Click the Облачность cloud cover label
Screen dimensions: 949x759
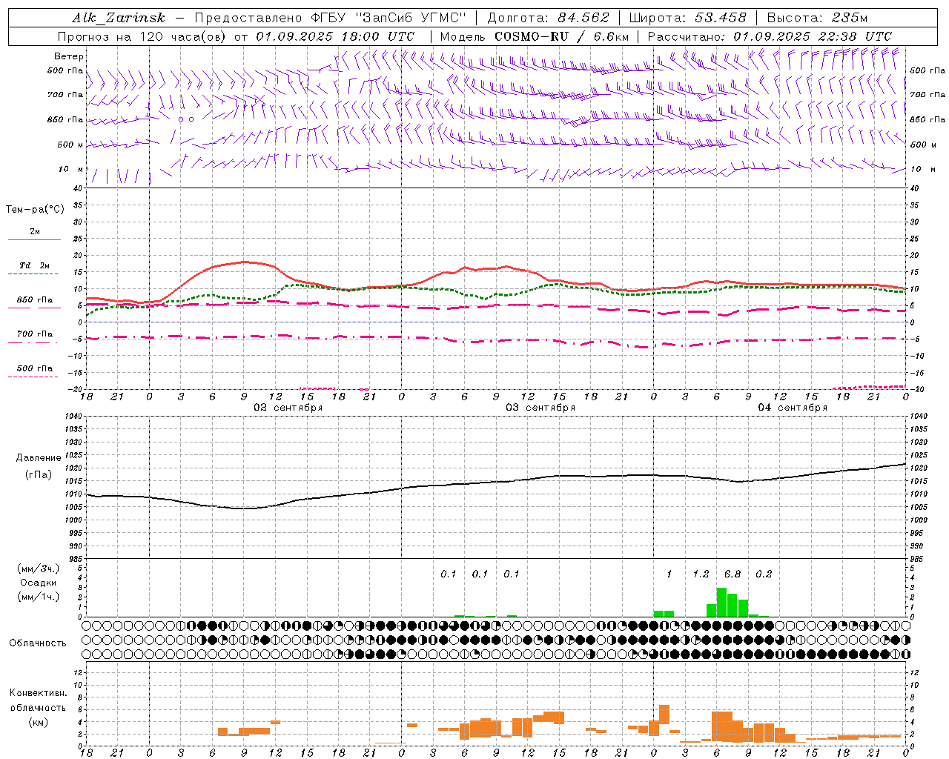(x=38, y=643)
